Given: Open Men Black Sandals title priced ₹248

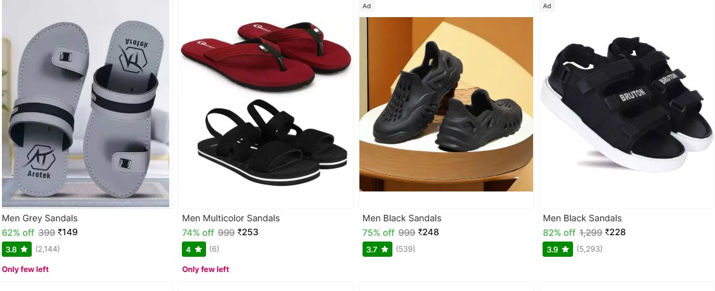Looking at the screenshot, I should [x=402, y=219].
